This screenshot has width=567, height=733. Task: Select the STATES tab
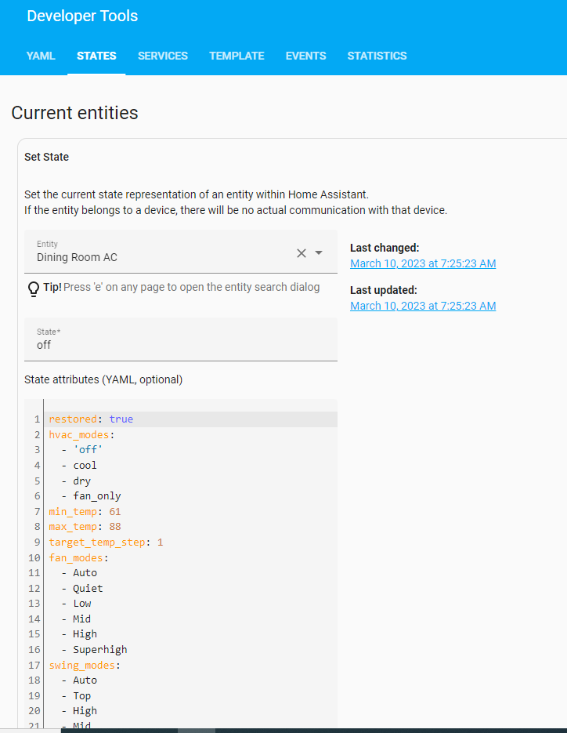click(96, 56)
